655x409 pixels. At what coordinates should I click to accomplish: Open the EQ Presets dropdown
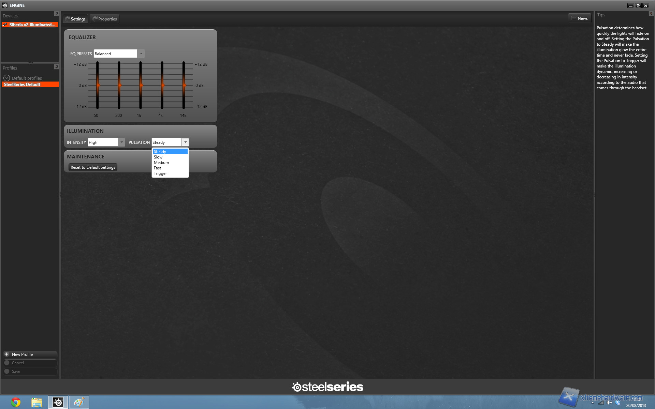pyautogui.click(x=141, y=54)
